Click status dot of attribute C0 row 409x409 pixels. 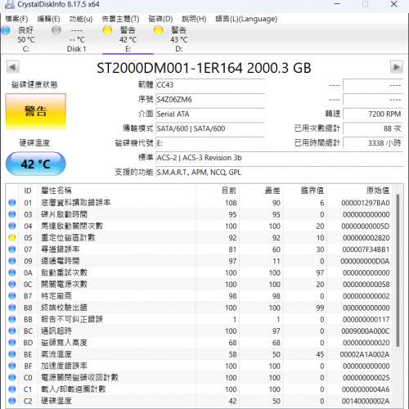(12, 378)
